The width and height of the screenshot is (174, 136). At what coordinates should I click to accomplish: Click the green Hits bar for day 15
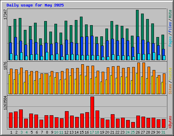click(x=81, y=27)
